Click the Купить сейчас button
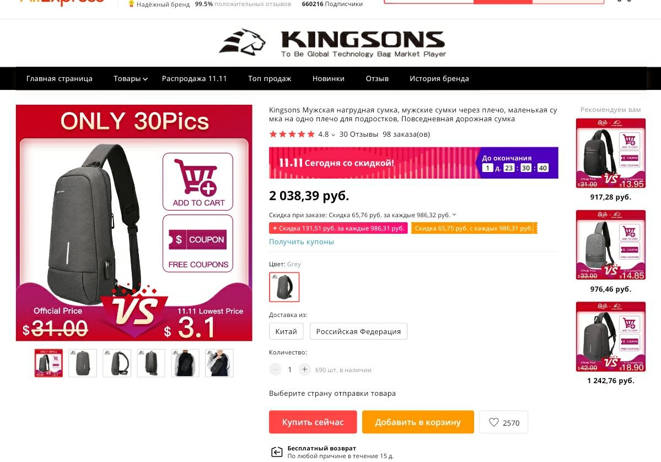This screenshot has width=661, height=462. (313, 422)
